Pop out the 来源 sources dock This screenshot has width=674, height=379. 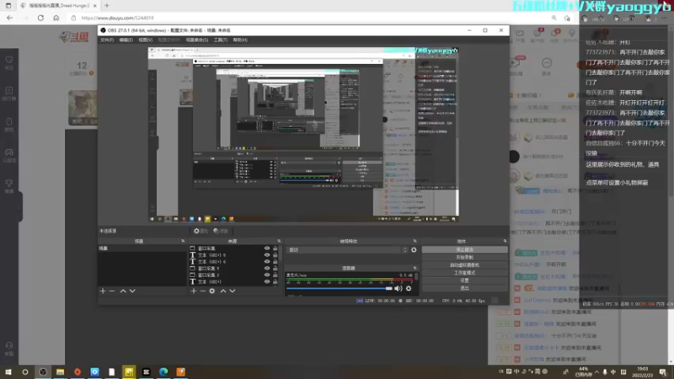pos(279,241)
